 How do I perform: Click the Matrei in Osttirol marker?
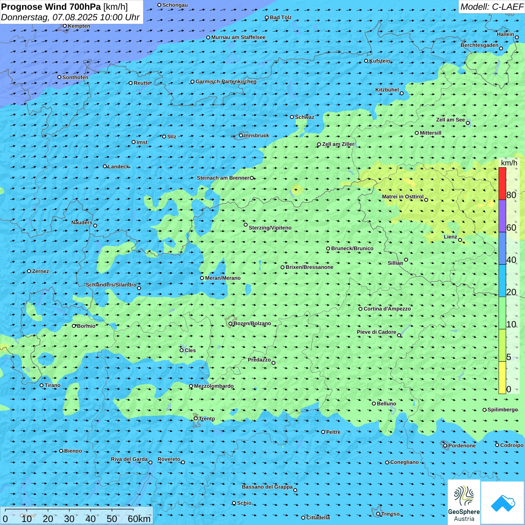[x=426, y=200]
